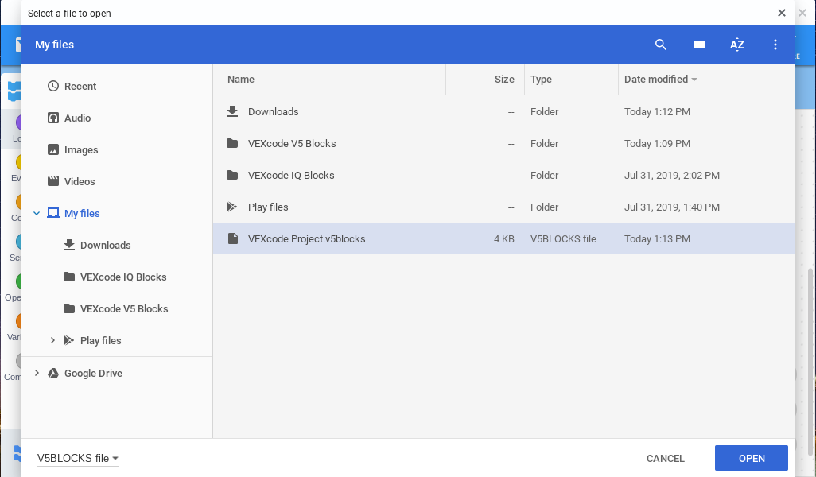816x477 pixels.
Task: Click the Play files row icon in list
Action: (232, 207)
